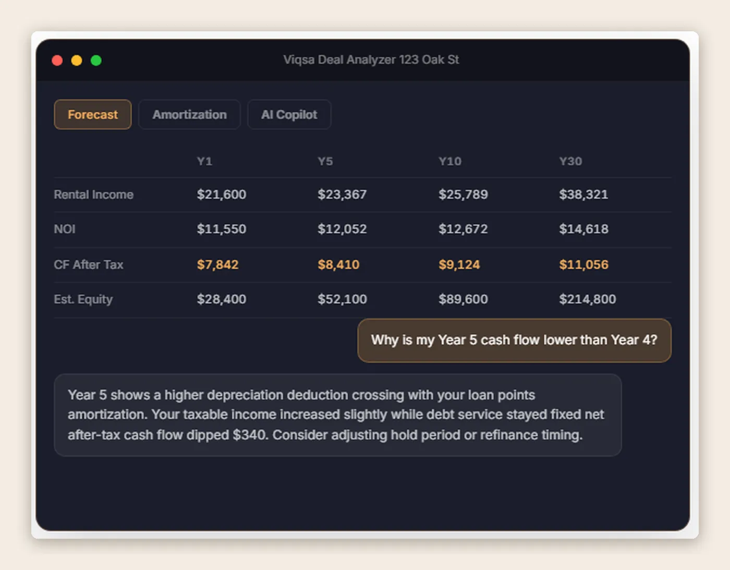Select Rental Income value $23,367
Viewport: 730px width, 570px height.
(342, 195)
